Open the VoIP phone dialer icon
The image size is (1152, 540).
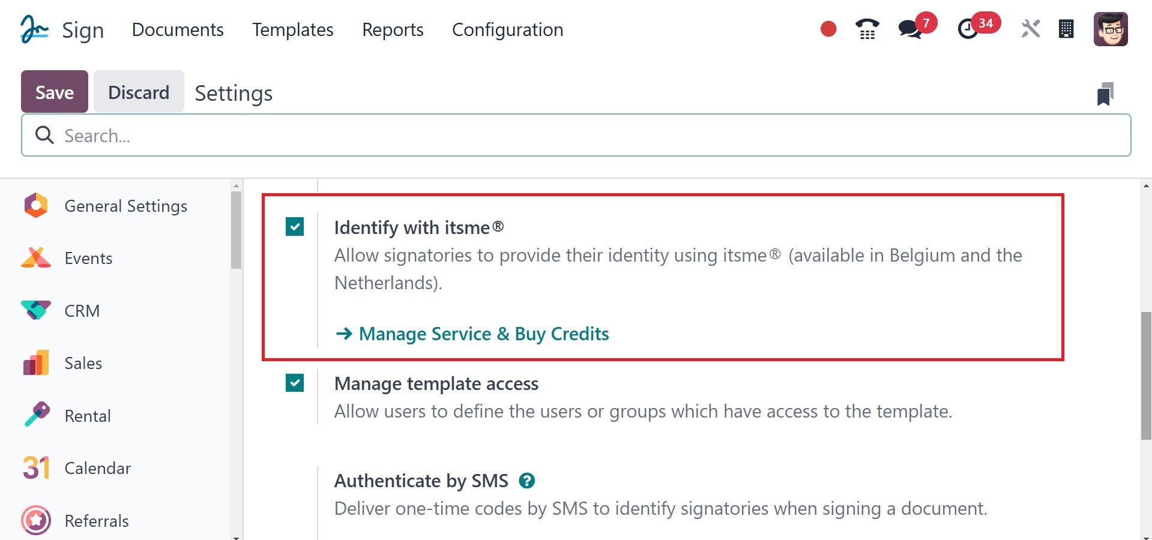point(867,29)
